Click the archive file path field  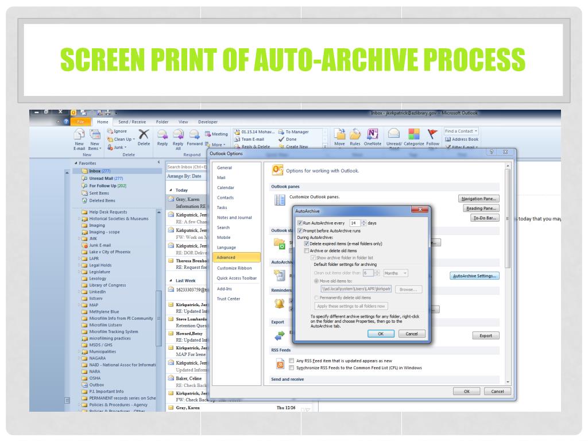(356, 289)
